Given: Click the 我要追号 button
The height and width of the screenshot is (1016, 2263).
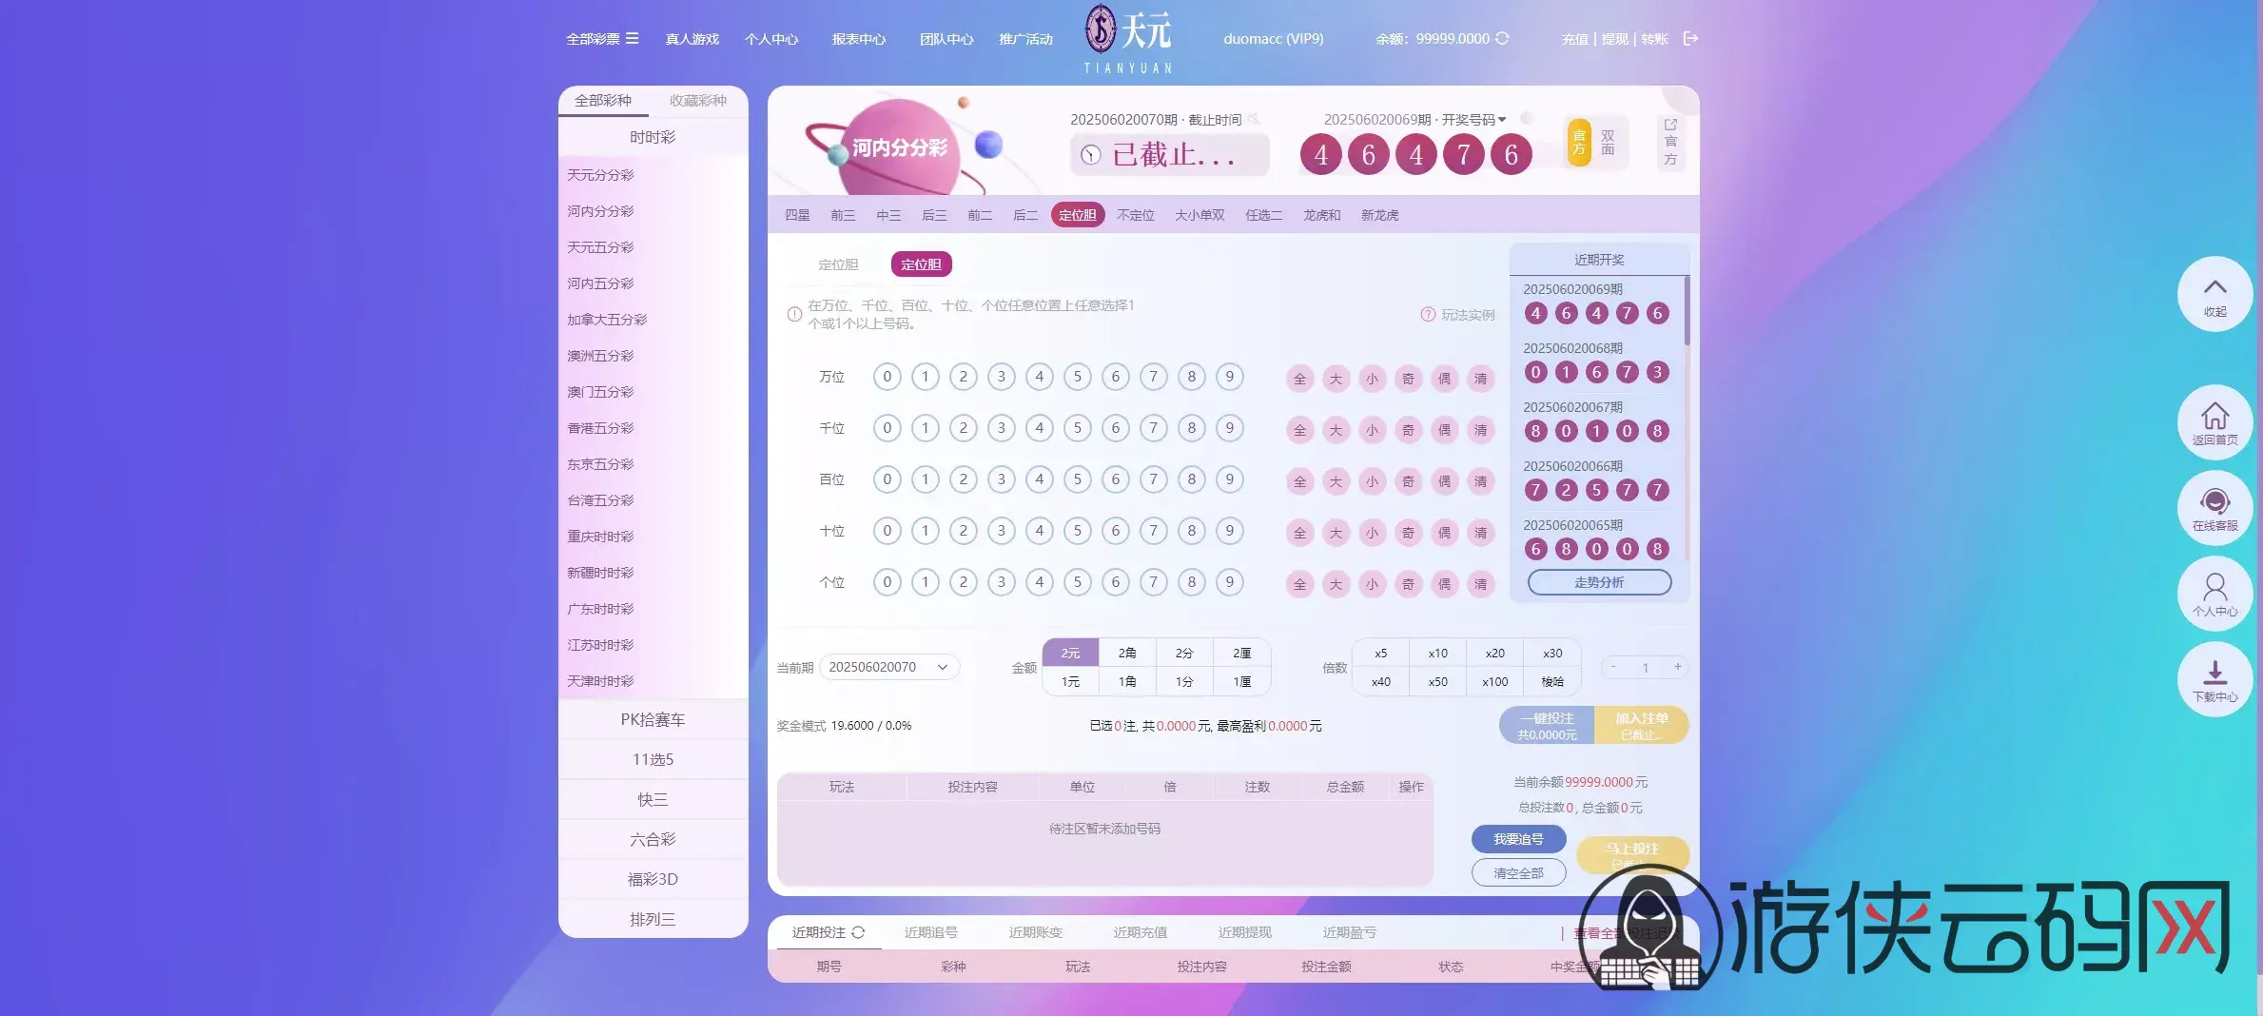Looking at the screenshot, I should coord(1518,839).
